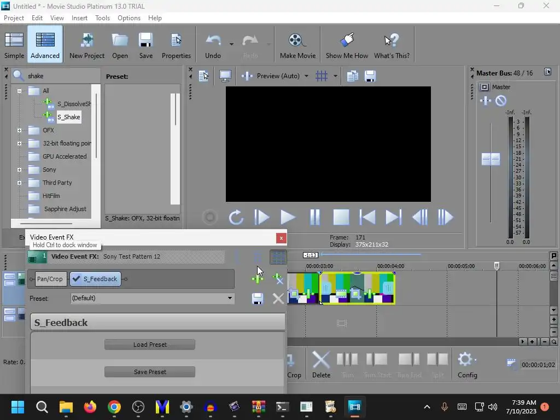This screenshot has width=560, height=420.
Task: Pause playback
Action: point(314,217)
